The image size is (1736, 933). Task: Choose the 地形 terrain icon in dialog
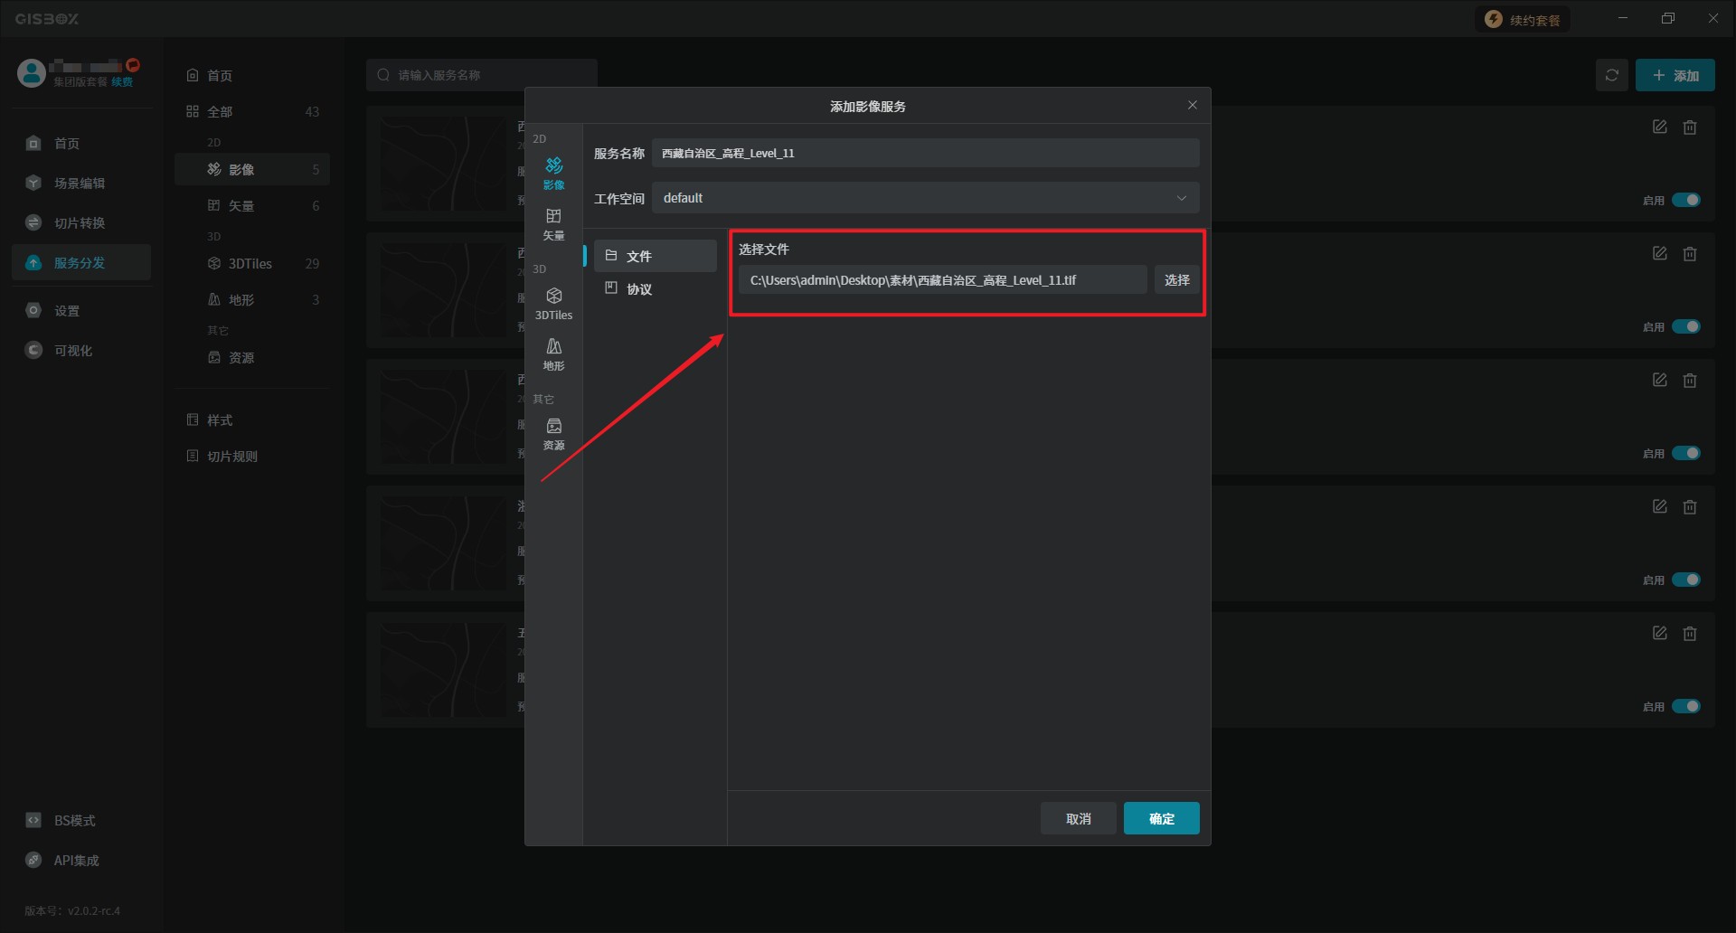553,353
